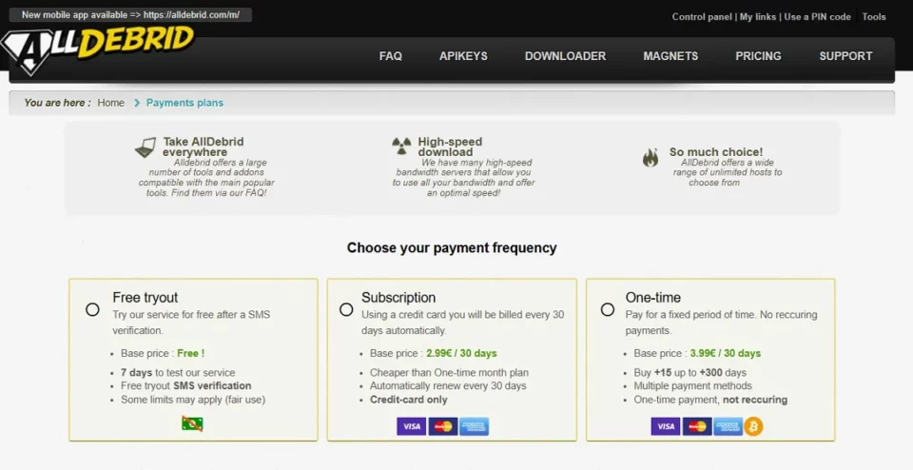Open the APIKEYS menu item

pyautogui.click(x=463, y=56)
